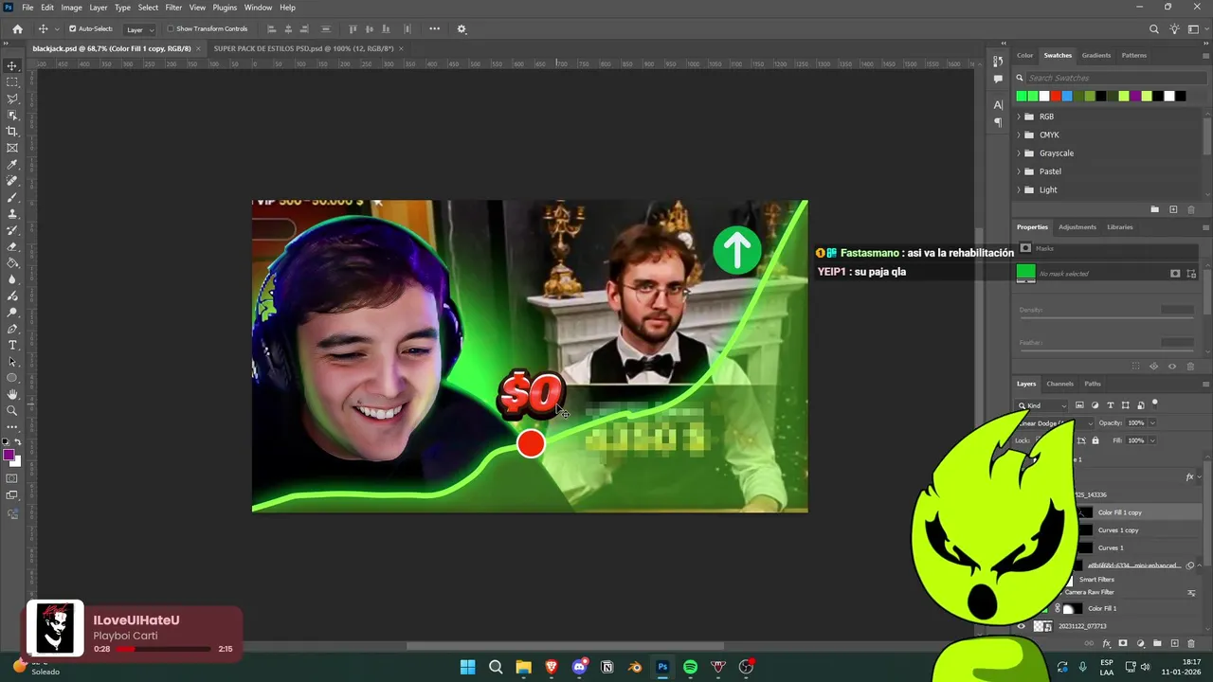The image size is (1213, 682).
Task: Select the Clone Stamp tool
Action: 12,214
